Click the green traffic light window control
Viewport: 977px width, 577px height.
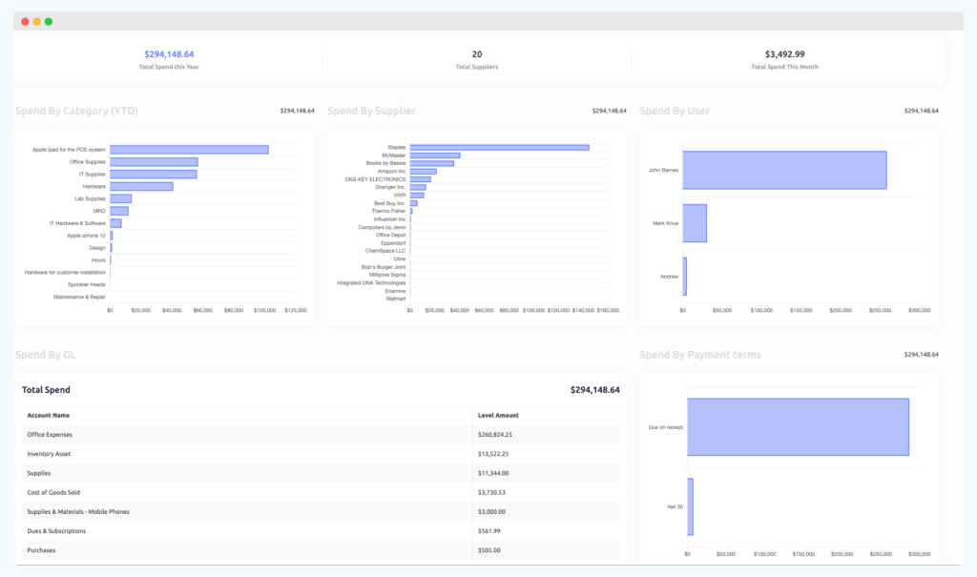[x=48, y=20]
